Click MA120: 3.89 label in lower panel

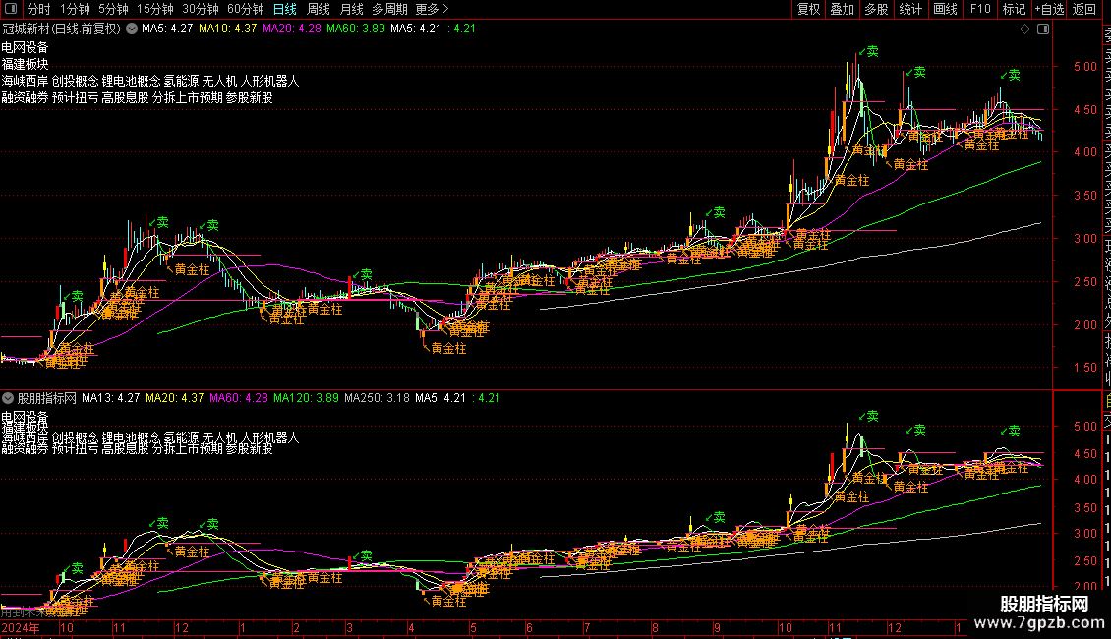tap(306, 398)
